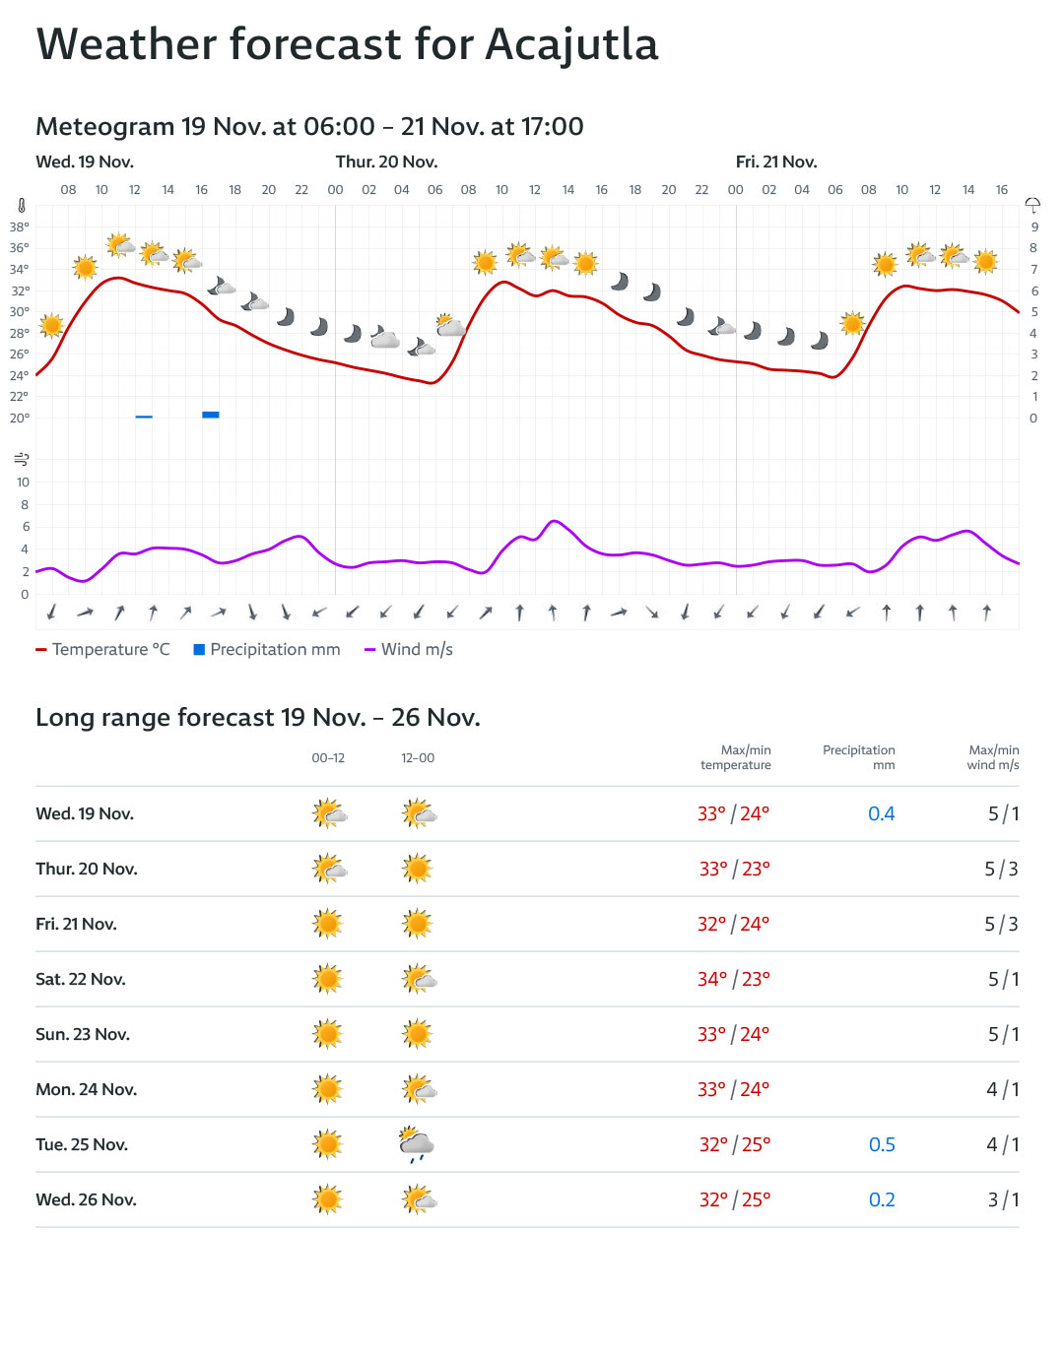
Task: Click the Max/min wind m/s column header
Action: pos(993,757)
